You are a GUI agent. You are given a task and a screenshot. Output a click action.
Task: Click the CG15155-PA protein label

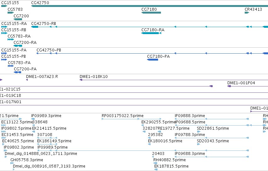[x=14, y=50]
